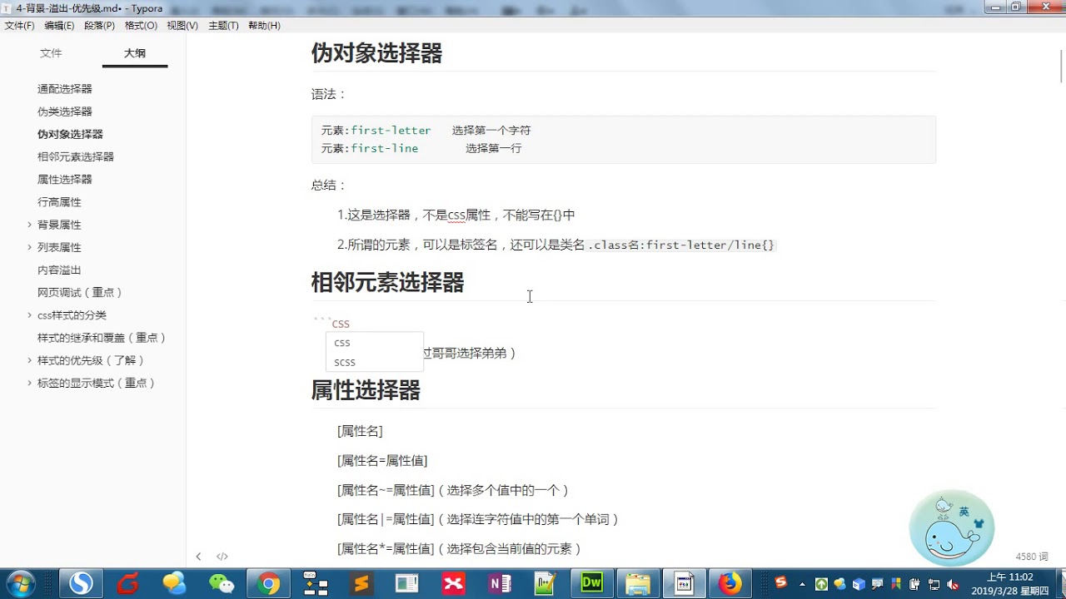The width and height of the screenshot is (1066, 599).
Task: Click the whale input method floating widget
Action: point(951,528)
